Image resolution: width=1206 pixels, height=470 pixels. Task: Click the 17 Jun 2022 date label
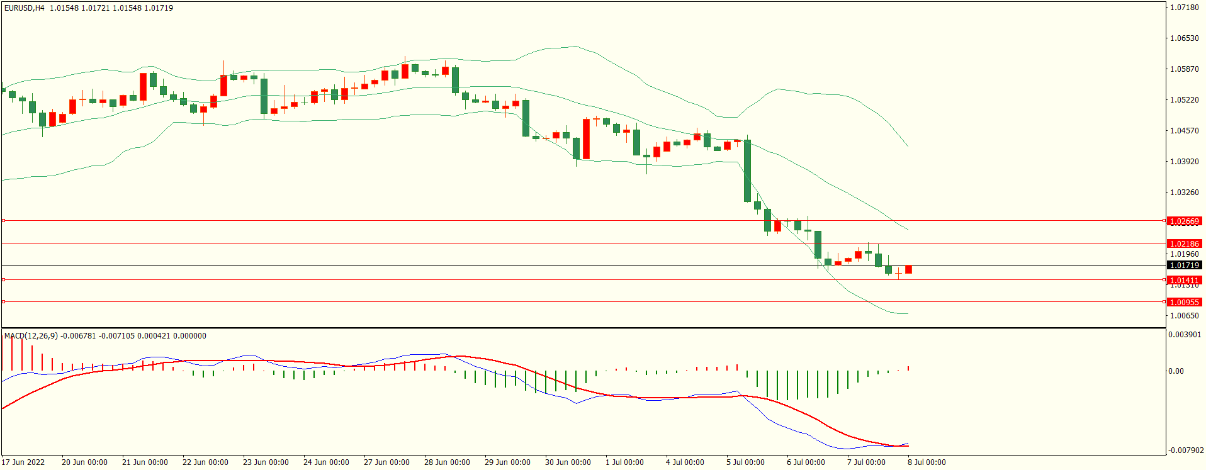[23, 462]
